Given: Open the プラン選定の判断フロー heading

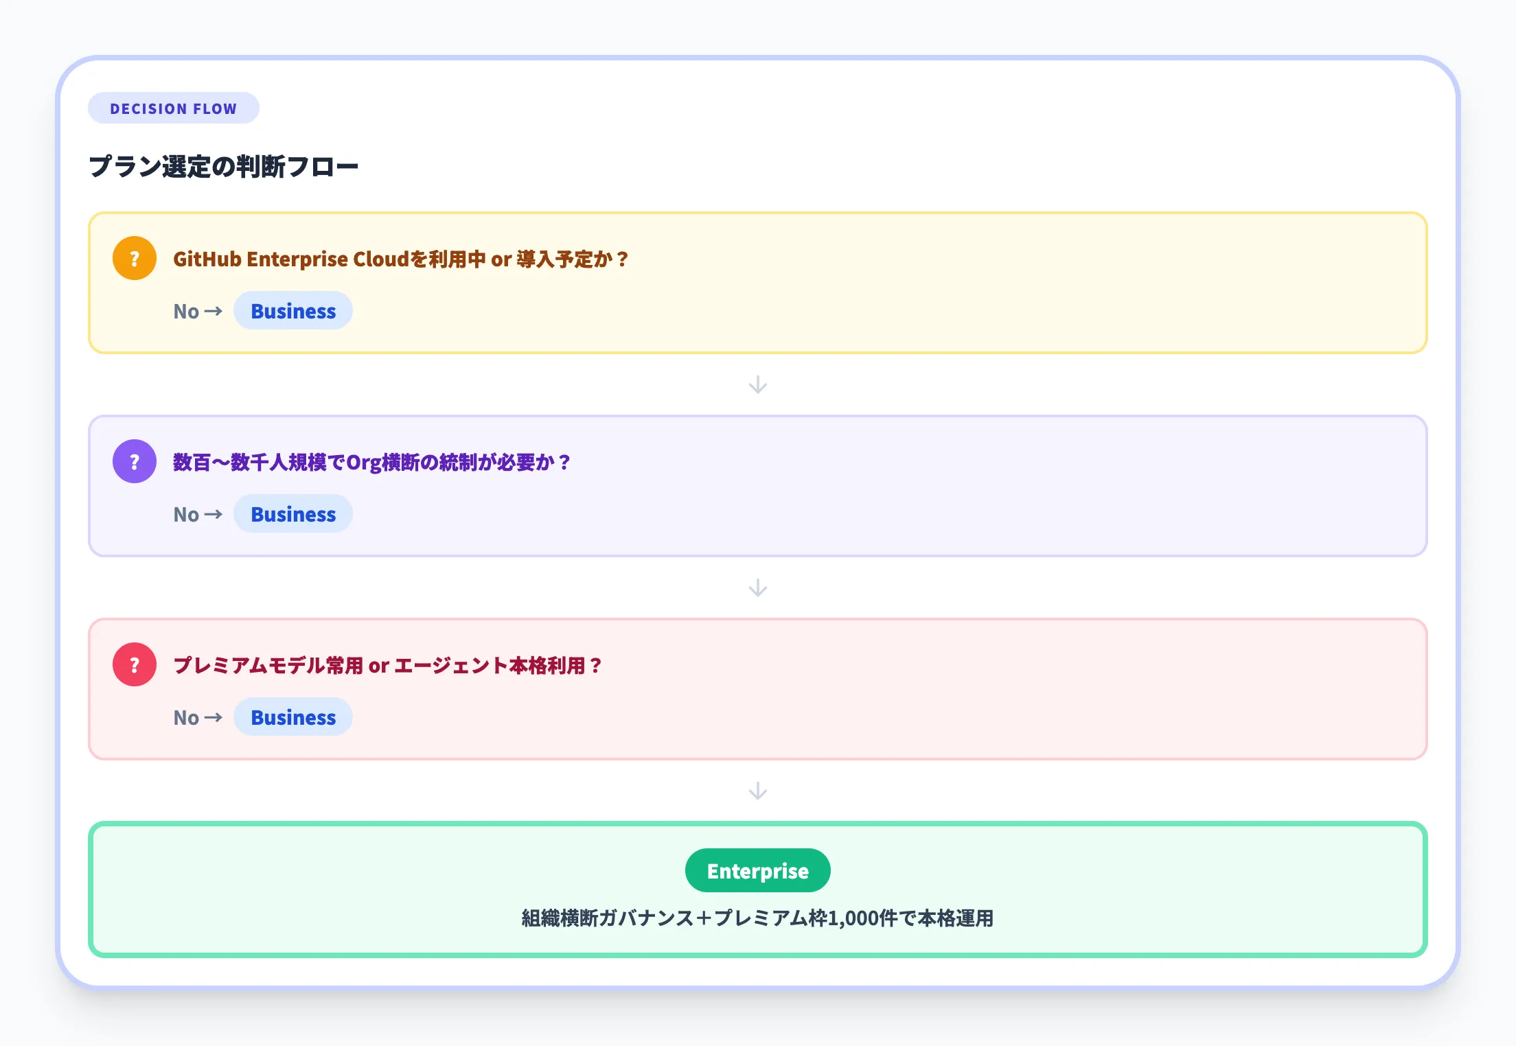Looking at the screenshot, I should (225, 165).
